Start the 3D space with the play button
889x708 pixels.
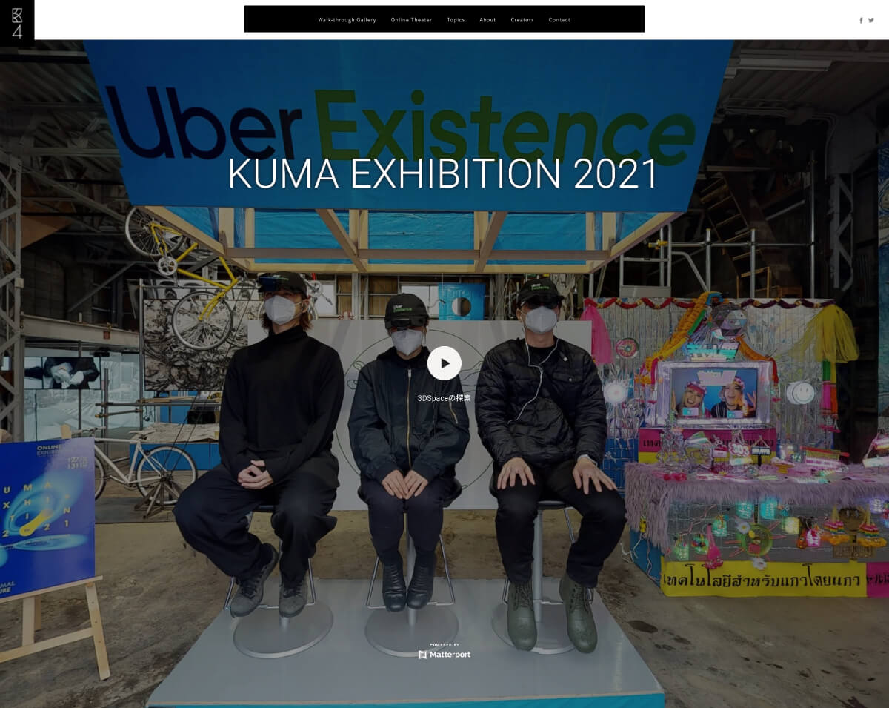click(444, 363)
